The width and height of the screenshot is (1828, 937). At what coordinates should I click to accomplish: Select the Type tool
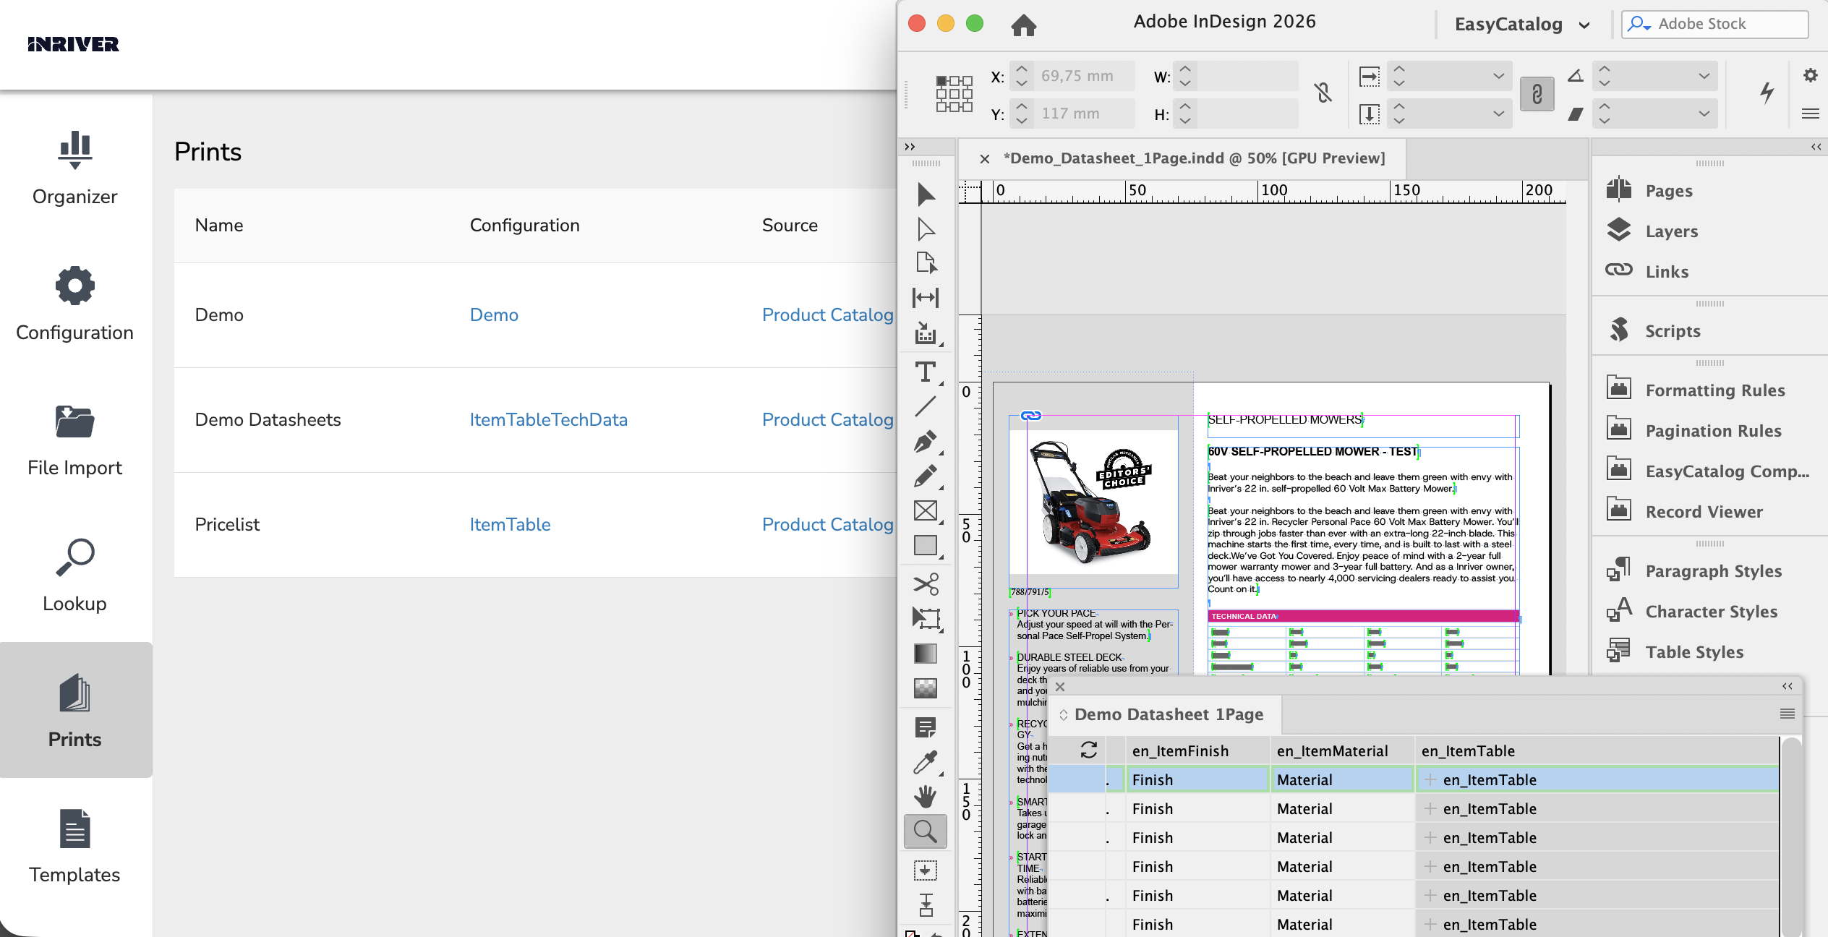pos(926,372)
